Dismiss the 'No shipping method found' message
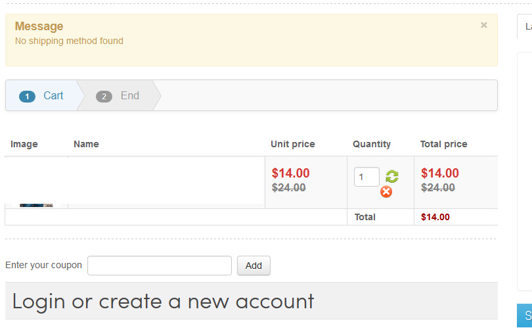This screenshot has height=328, width=532. (x=484, y=26)
